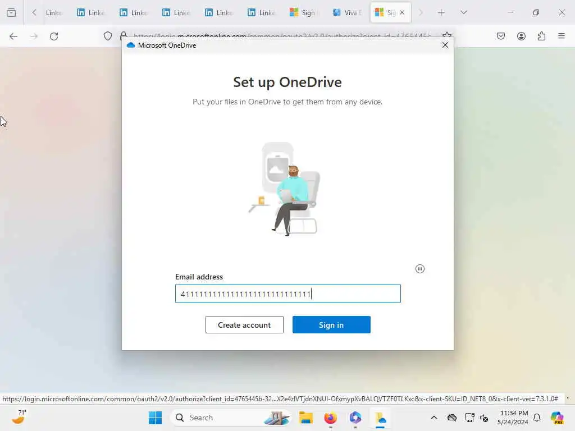Close the active sign-in tab
Screen dimensions: 575x431
[x=402, y=12]
